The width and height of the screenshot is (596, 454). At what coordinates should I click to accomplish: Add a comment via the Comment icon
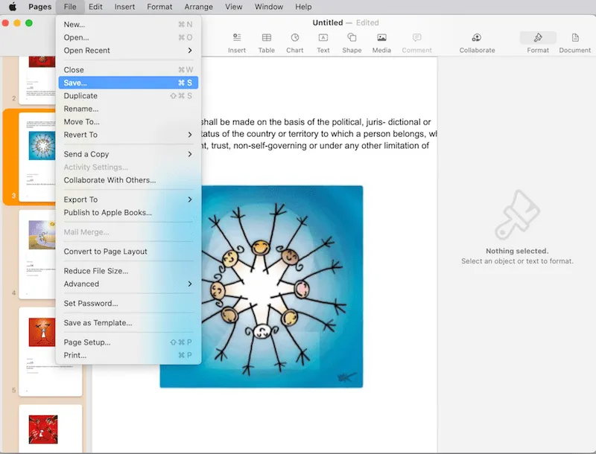(x=416, y=41)
